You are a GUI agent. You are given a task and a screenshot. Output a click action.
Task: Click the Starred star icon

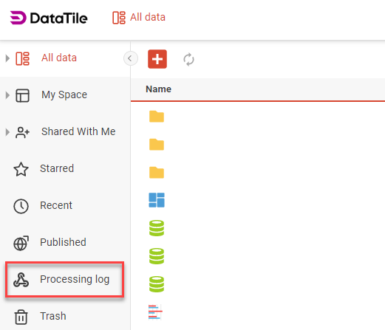pyautogui.click(x=21, y=169)
